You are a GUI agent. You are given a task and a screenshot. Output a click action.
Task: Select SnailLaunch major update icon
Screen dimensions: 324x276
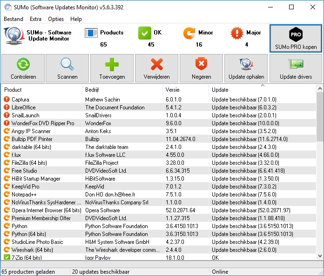coord(7,115)
